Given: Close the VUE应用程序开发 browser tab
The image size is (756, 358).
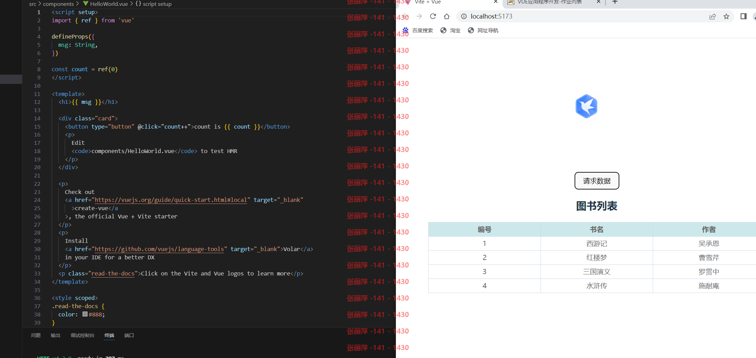Looking at the screenshot, I should 598,2.
